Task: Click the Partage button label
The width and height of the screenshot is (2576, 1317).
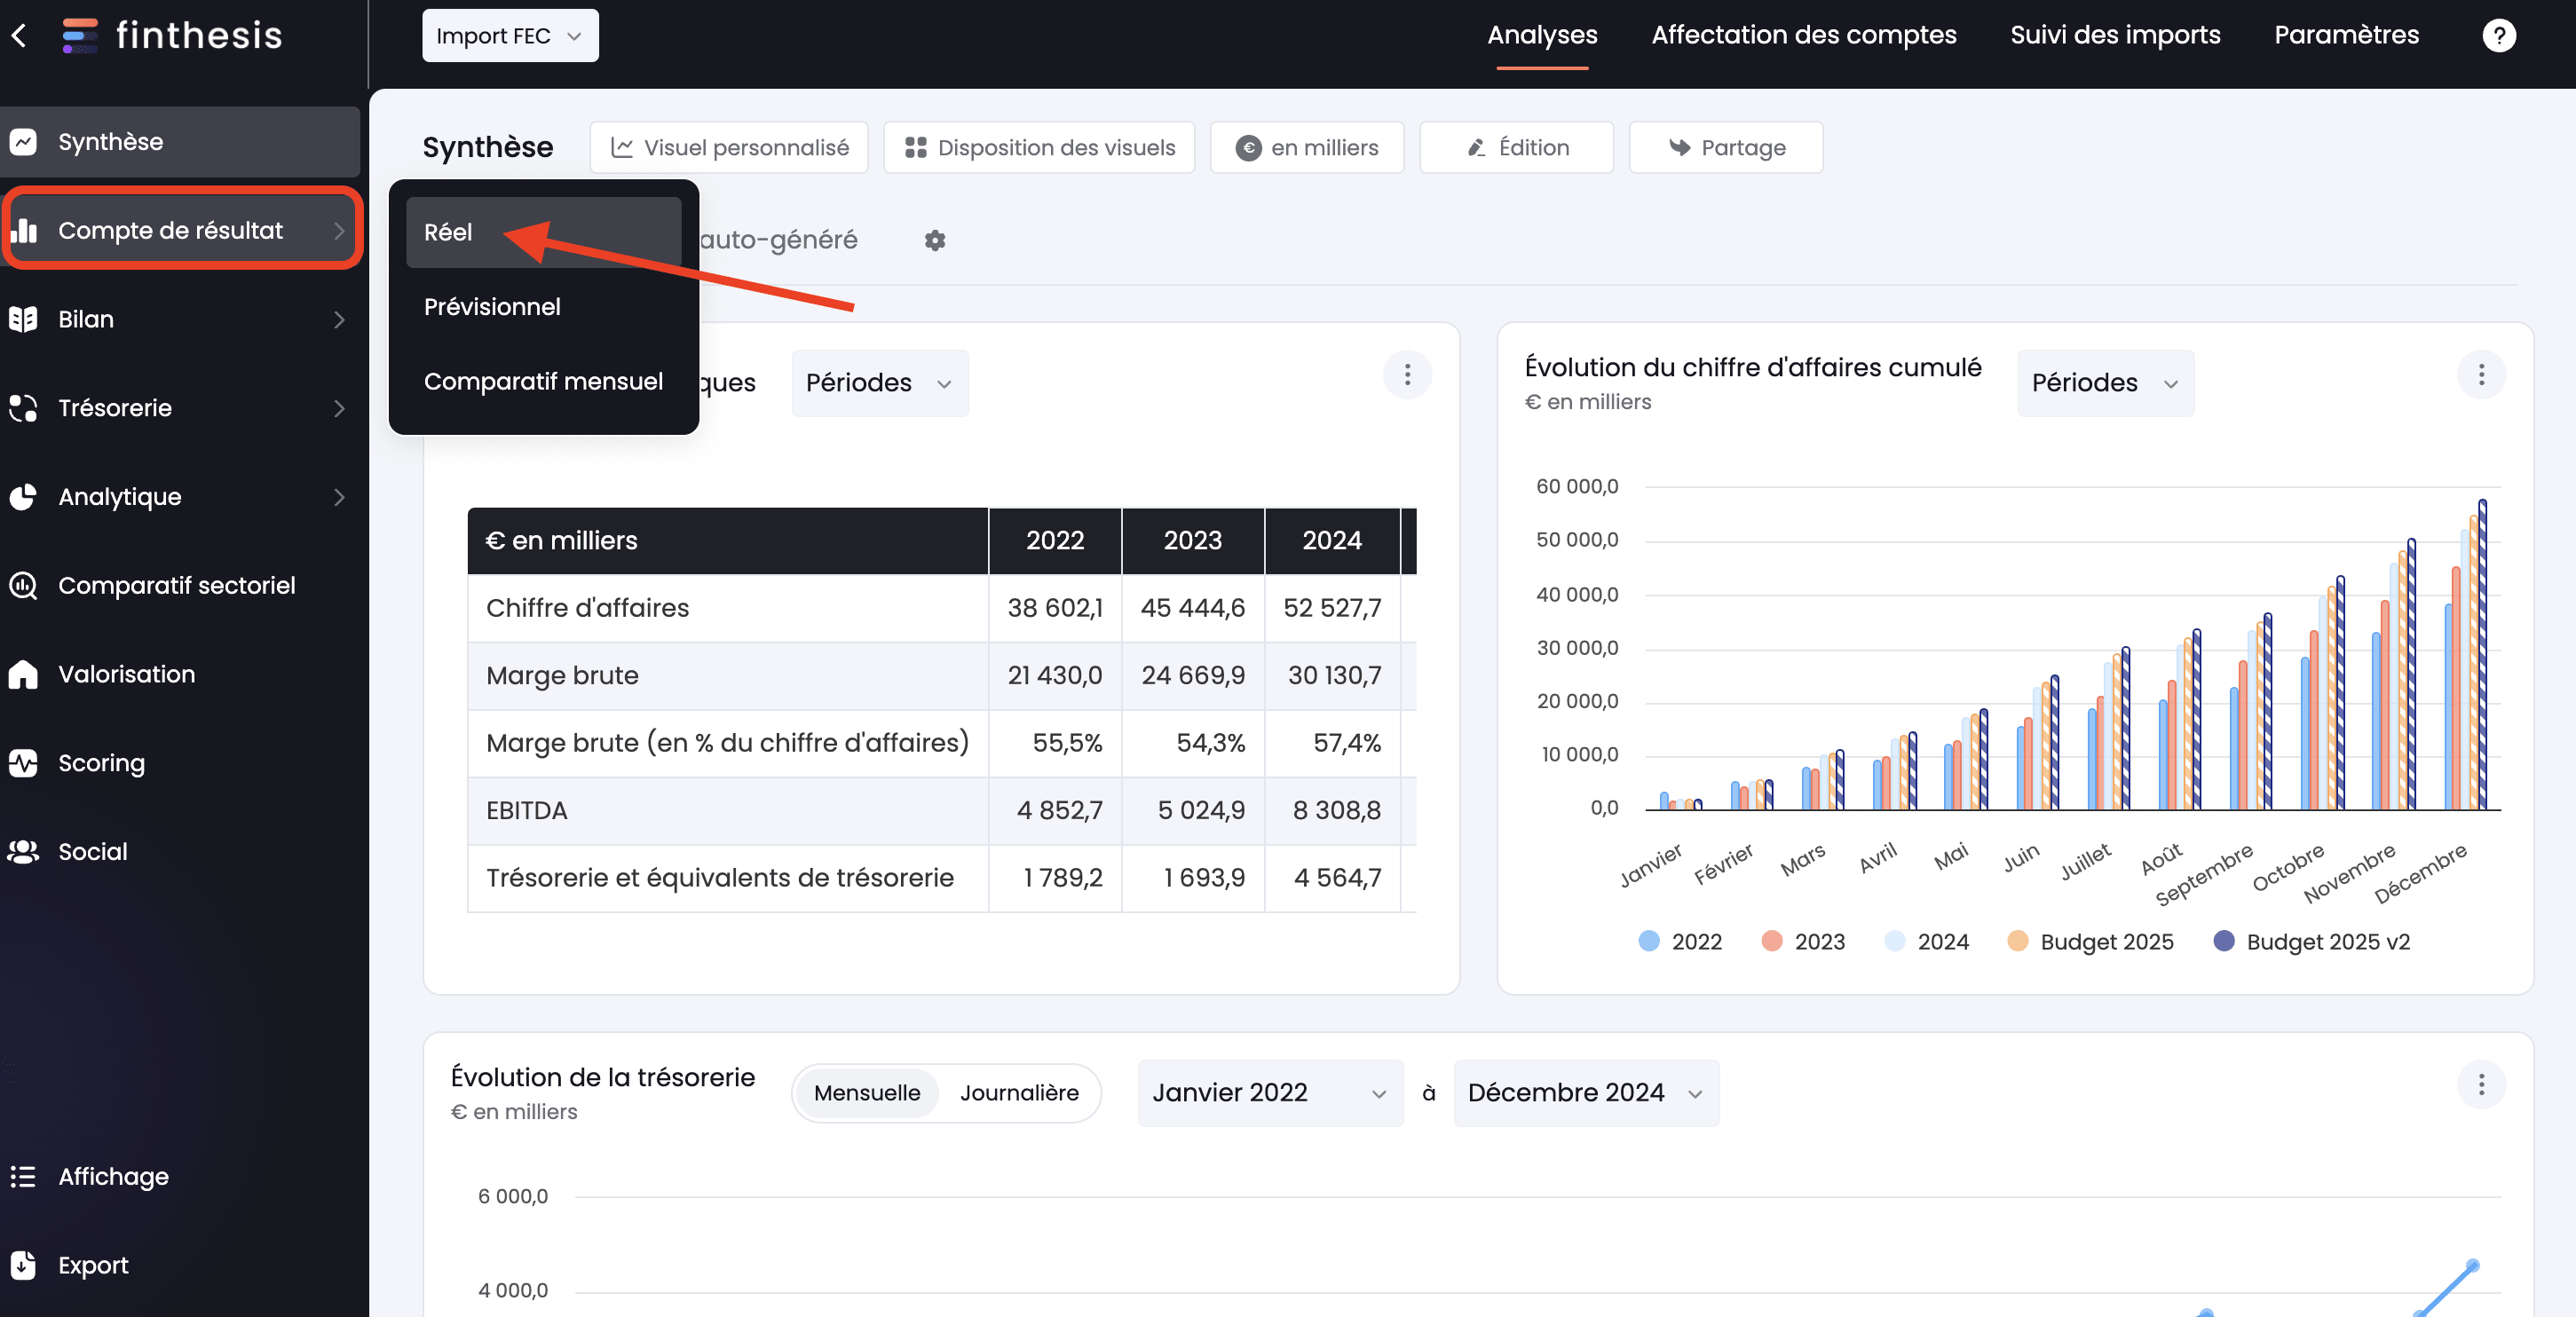Action: [1743, 148]
